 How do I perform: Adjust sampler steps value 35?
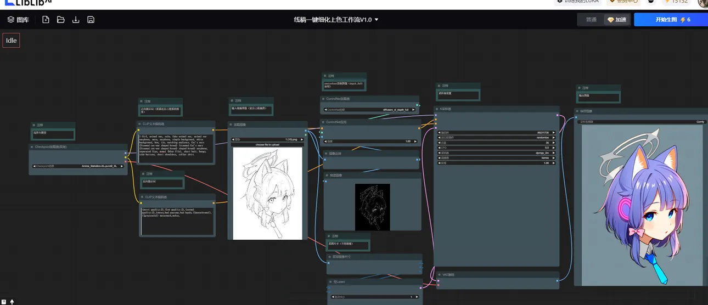click(x=497, y=143)
